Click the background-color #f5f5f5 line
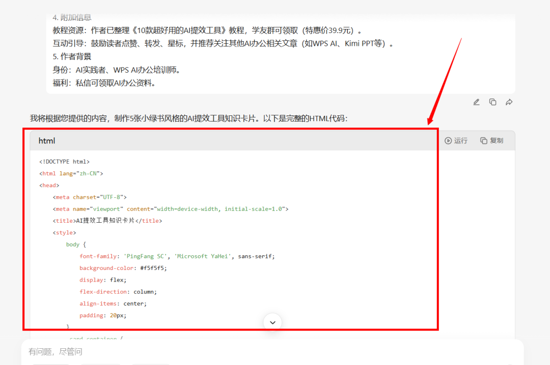The height and width of the screenshot is (365, 550). [x=123, y=268]
